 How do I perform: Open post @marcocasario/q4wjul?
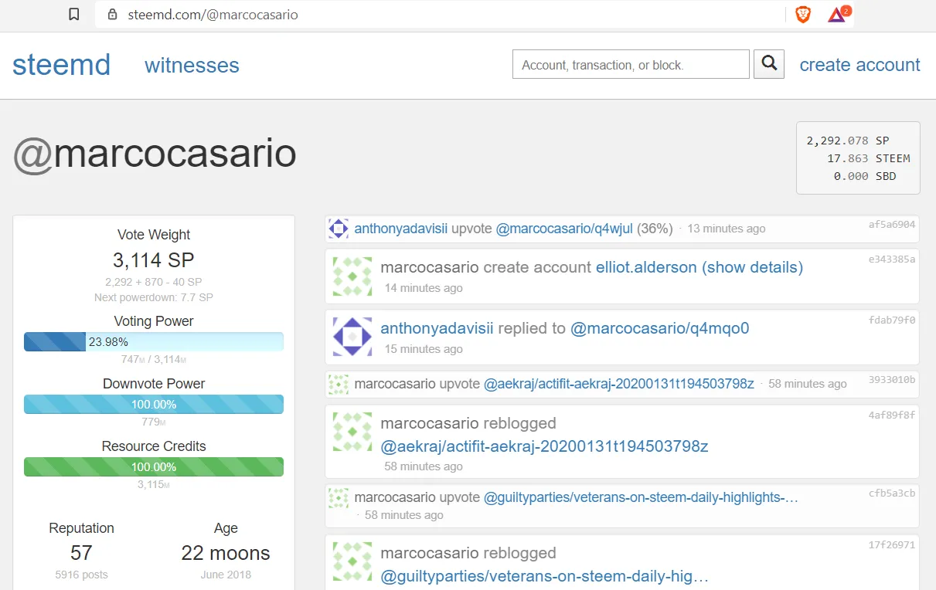[564, 229]
